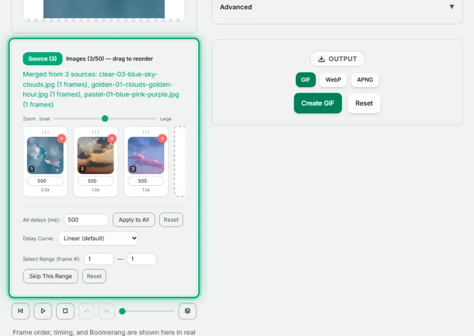Click the Zoom thumbnail size slider handle
The image size is (474, 336).
(x=105, y=119)
